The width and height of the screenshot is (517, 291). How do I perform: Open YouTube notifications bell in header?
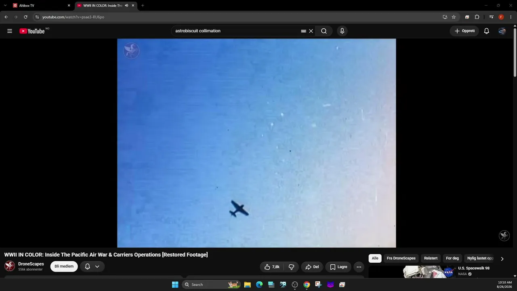click(x=487, y=31)
